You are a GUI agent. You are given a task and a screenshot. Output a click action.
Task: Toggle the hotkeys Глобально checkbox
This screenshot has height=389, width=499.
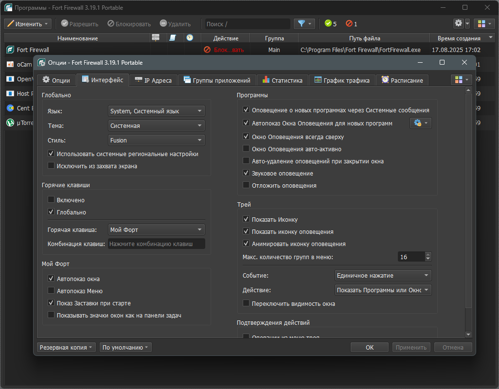coord(51,212)
